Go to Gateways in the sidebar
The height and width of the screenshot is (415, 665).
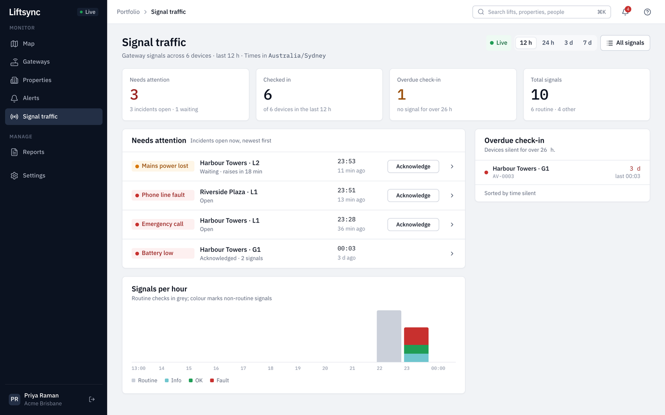(x=54, y=62)
